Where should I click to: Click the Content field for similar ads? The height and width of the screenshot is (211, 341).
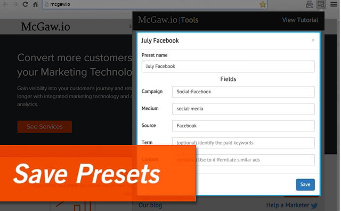(x=243, y=160)
